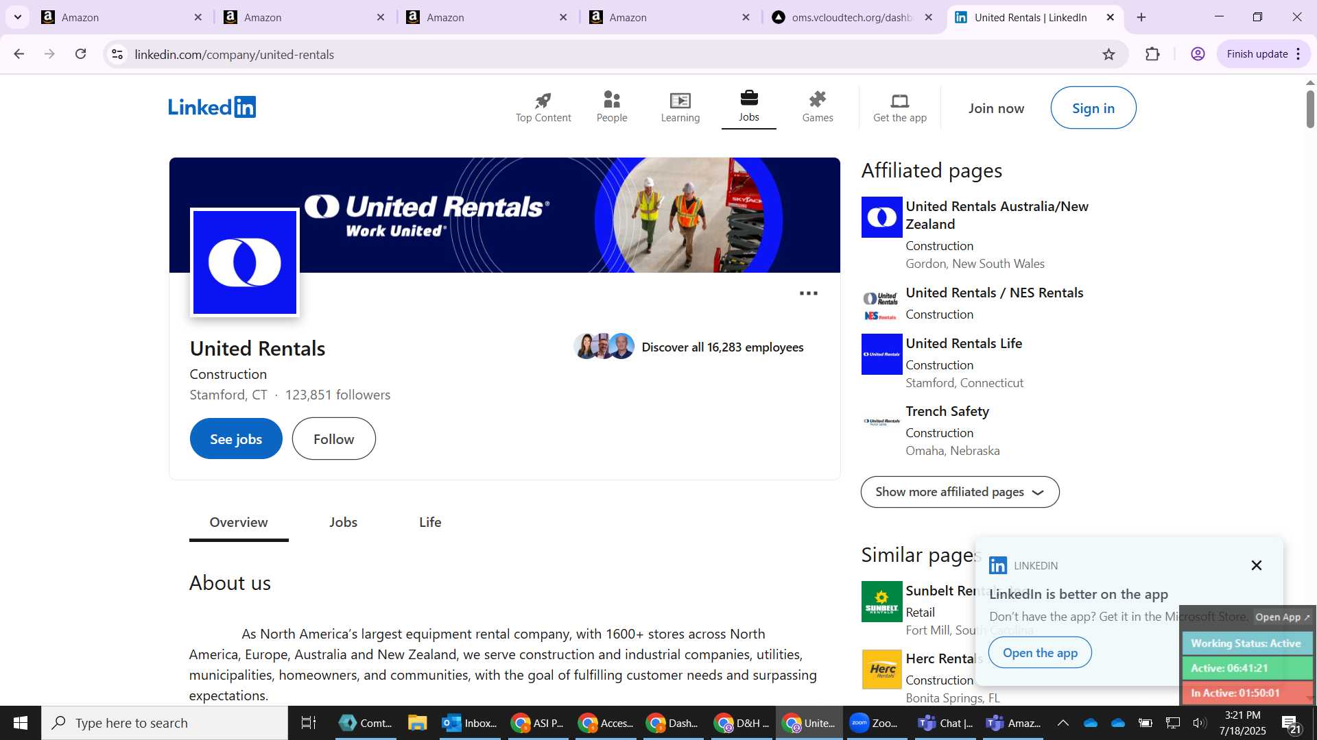Viewport: 1317px width, 740px height.
Task: Open the three-dot more options menu
Action: (x=808, y=293)
